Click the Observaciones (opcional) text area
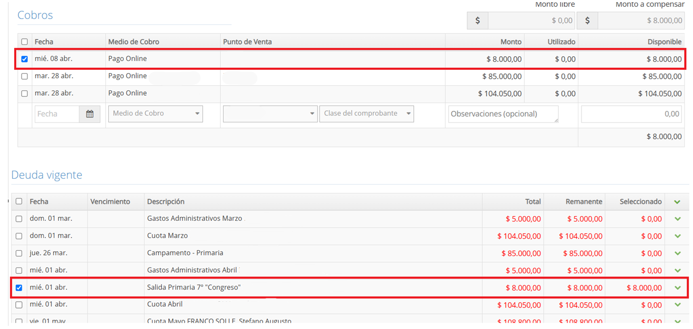 (x=504, y=114)
